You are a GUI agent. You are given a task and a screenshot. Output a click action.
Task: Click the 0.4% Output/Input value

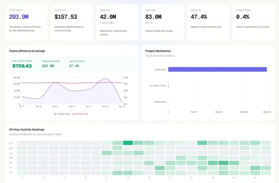point(243,17)
